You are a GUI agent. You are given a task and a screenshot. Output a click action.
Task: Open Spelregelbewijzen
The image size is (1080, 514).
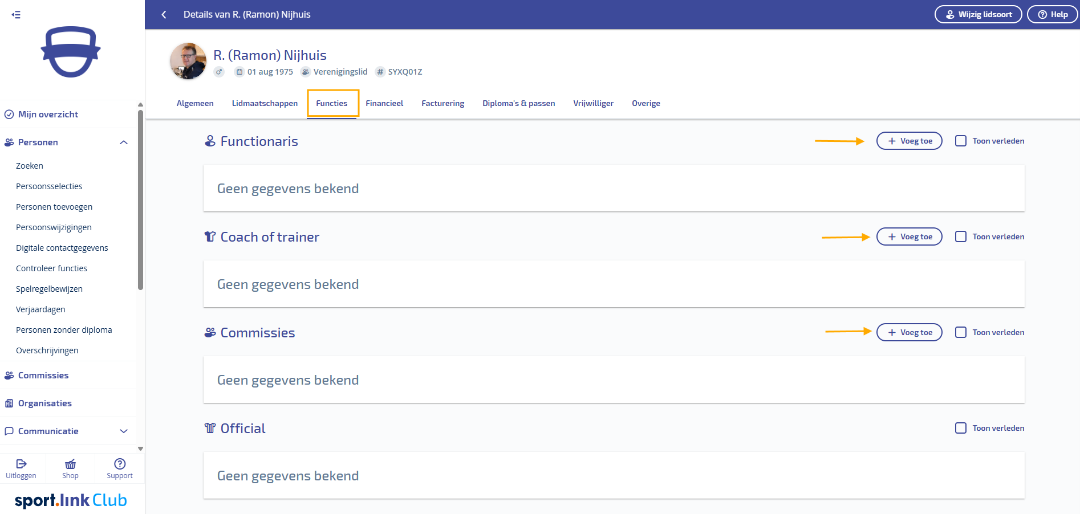pos(49,289)
